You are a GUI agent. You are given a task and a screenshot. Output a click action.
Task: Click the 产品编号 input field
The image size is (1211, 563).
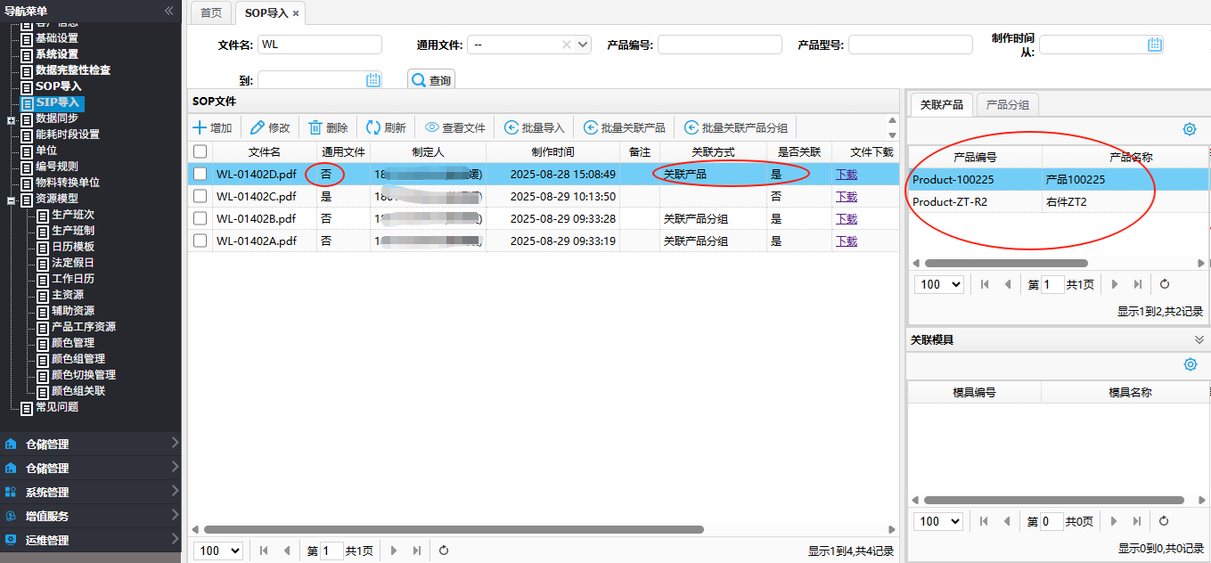tap(719, 45)
